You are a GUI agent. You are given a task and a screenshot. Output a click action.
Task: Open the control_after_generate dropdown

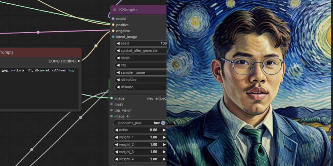[x=141, y=50]
